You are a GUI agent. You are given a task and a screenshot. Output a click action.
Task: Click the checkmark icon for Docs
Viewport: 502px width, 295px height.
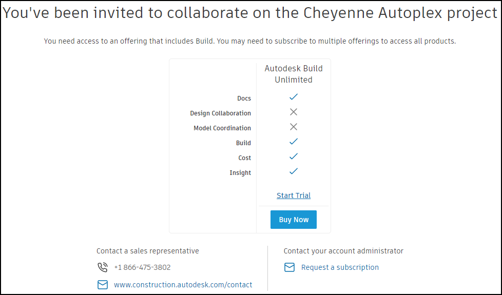pos(294,97)
